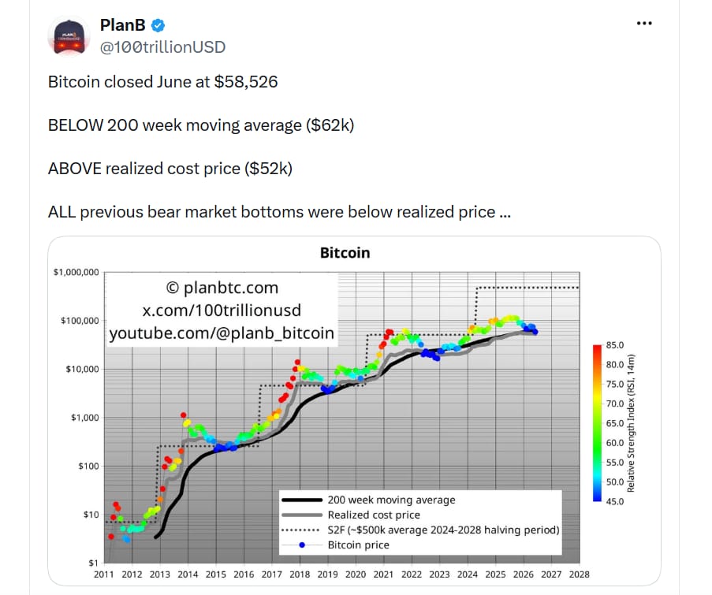
Task: Click the 'Bitcoin' chart title
Action: point(345,253)
